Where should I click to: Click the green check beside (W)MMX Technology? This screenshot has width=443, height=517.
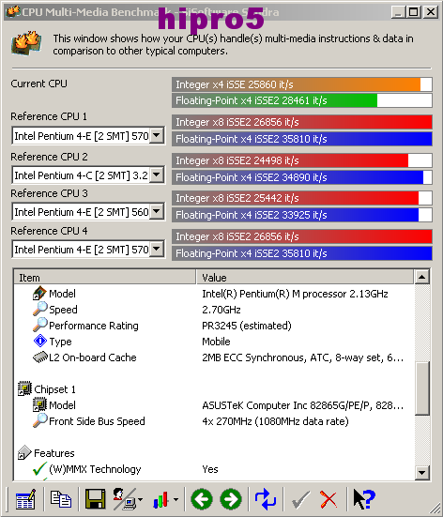pos(40,468)
